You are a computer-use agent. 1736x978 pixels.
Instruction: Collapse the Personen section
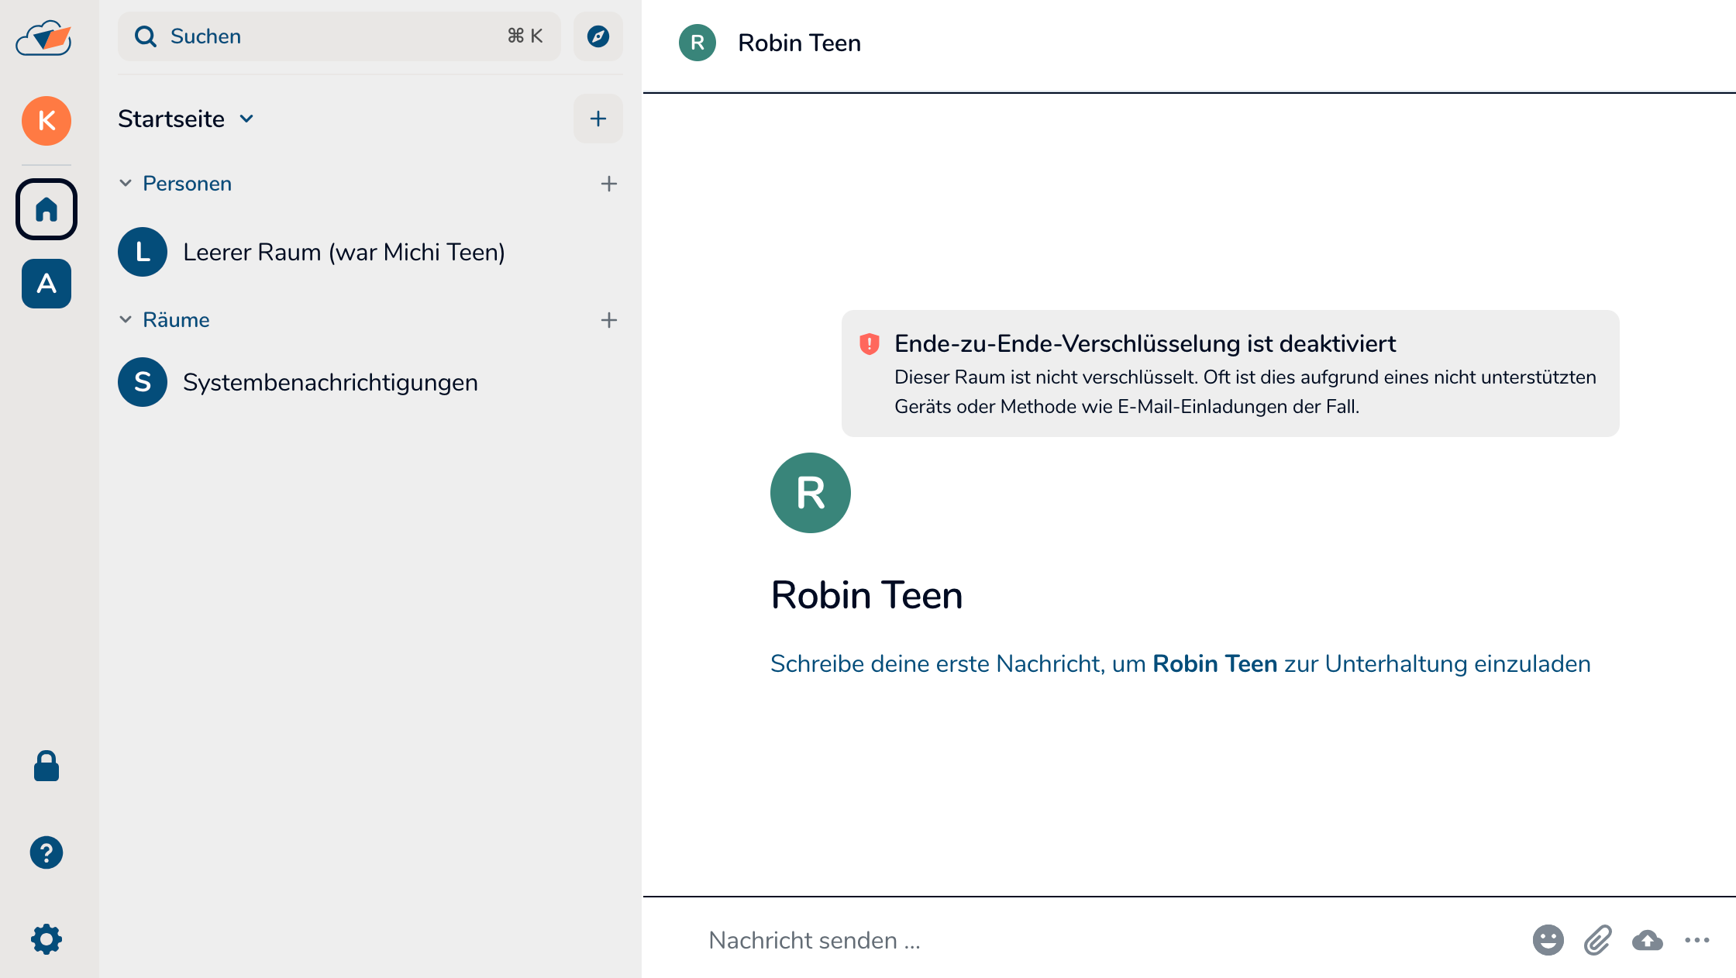[126, 184]
